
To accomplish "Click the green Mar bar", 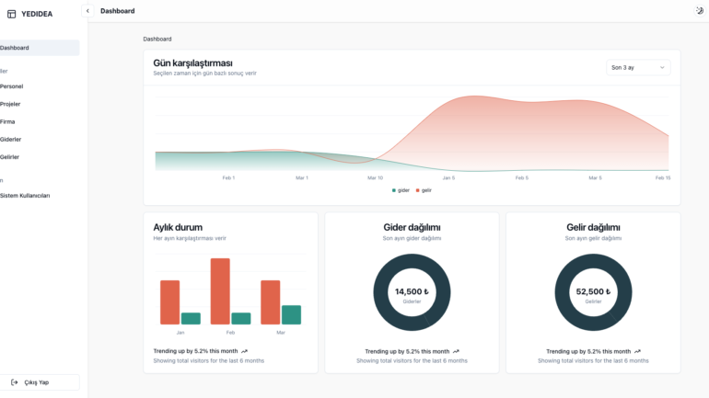I will 291,315.
